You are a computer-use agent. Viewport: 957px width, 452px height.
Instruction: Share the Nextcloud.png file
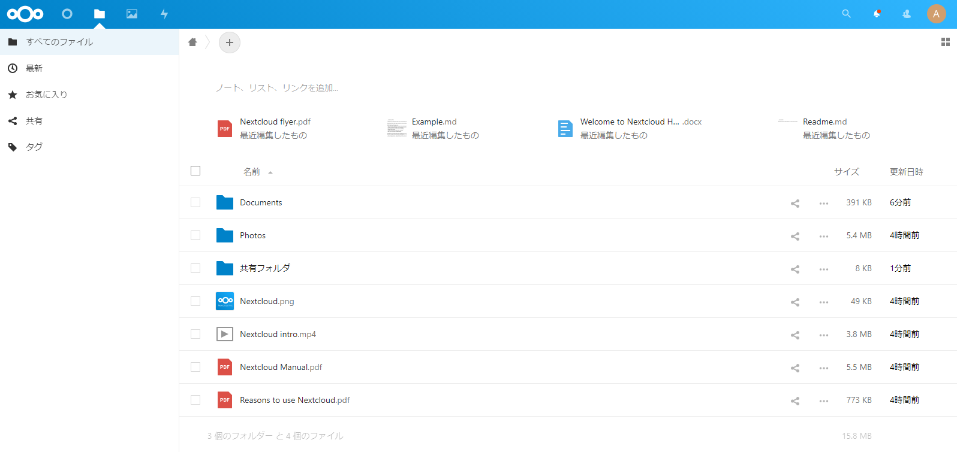click(795, 302)
